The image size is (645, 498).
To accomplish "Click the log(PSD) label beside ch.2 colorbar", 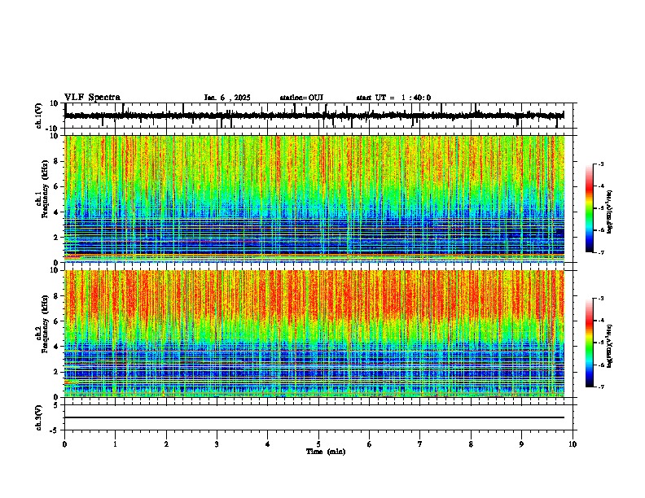I will click(x=610, y=346).
